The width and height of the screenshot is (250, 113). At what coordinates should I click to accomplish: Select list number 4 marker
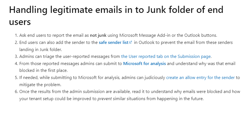pos(17,64)
